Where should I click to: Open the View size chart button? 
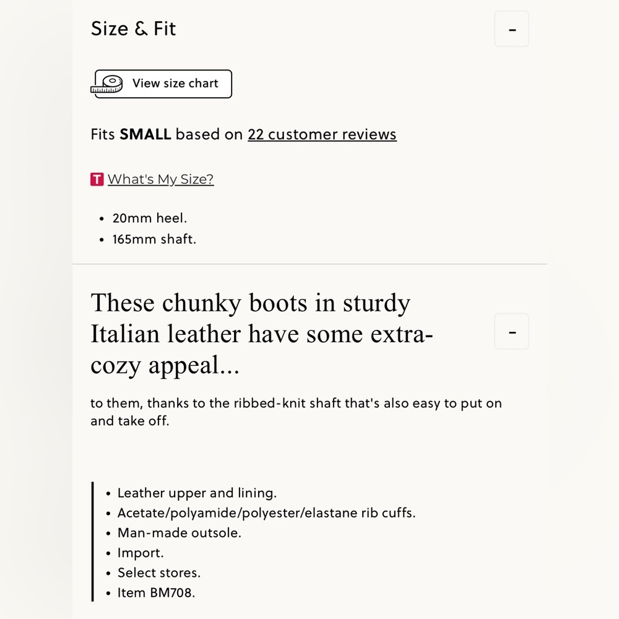pyautogui.click(x=163, y=84)
